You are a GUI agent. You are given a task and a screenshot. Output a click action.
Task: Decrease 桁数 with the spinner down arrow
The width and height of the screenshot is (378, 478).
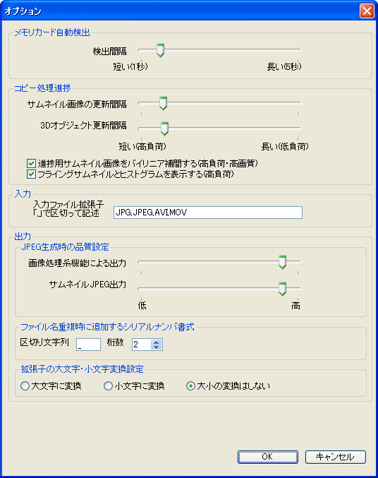coord(157,347)
